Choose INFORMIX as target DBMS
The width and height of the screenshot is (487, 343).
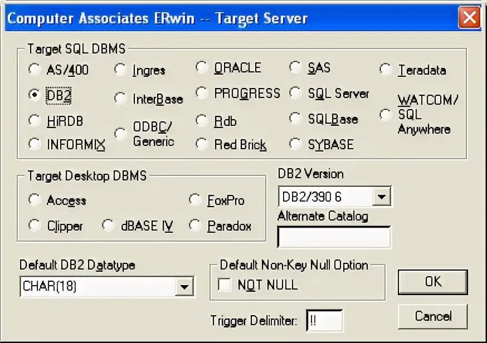coord(35,144)
